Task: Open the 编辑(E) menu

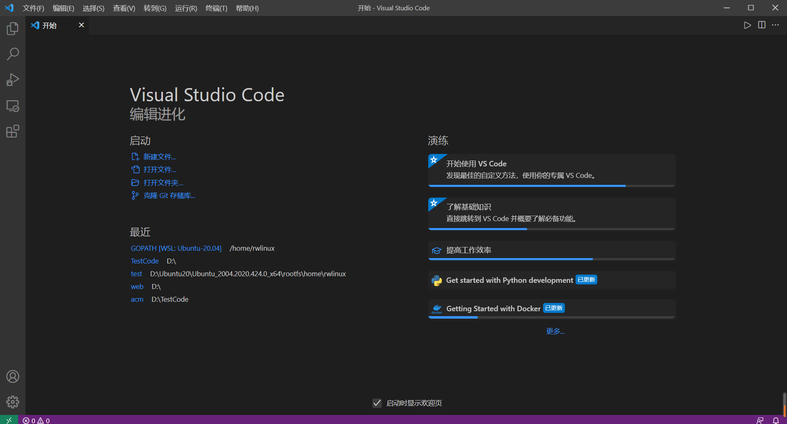Action: [63, 8]
